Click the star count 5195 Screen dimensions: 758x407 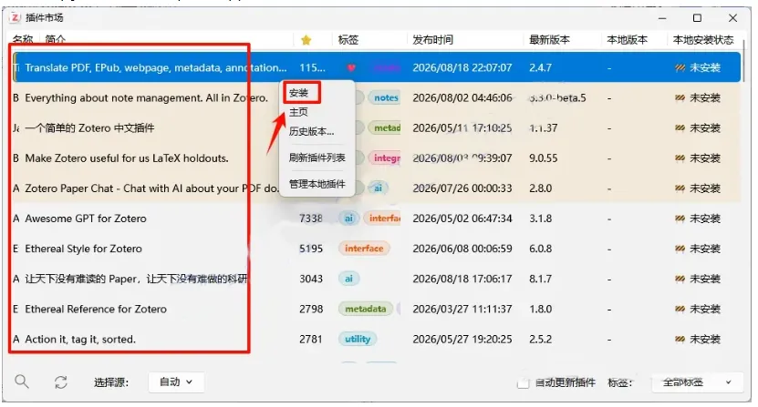311,249
